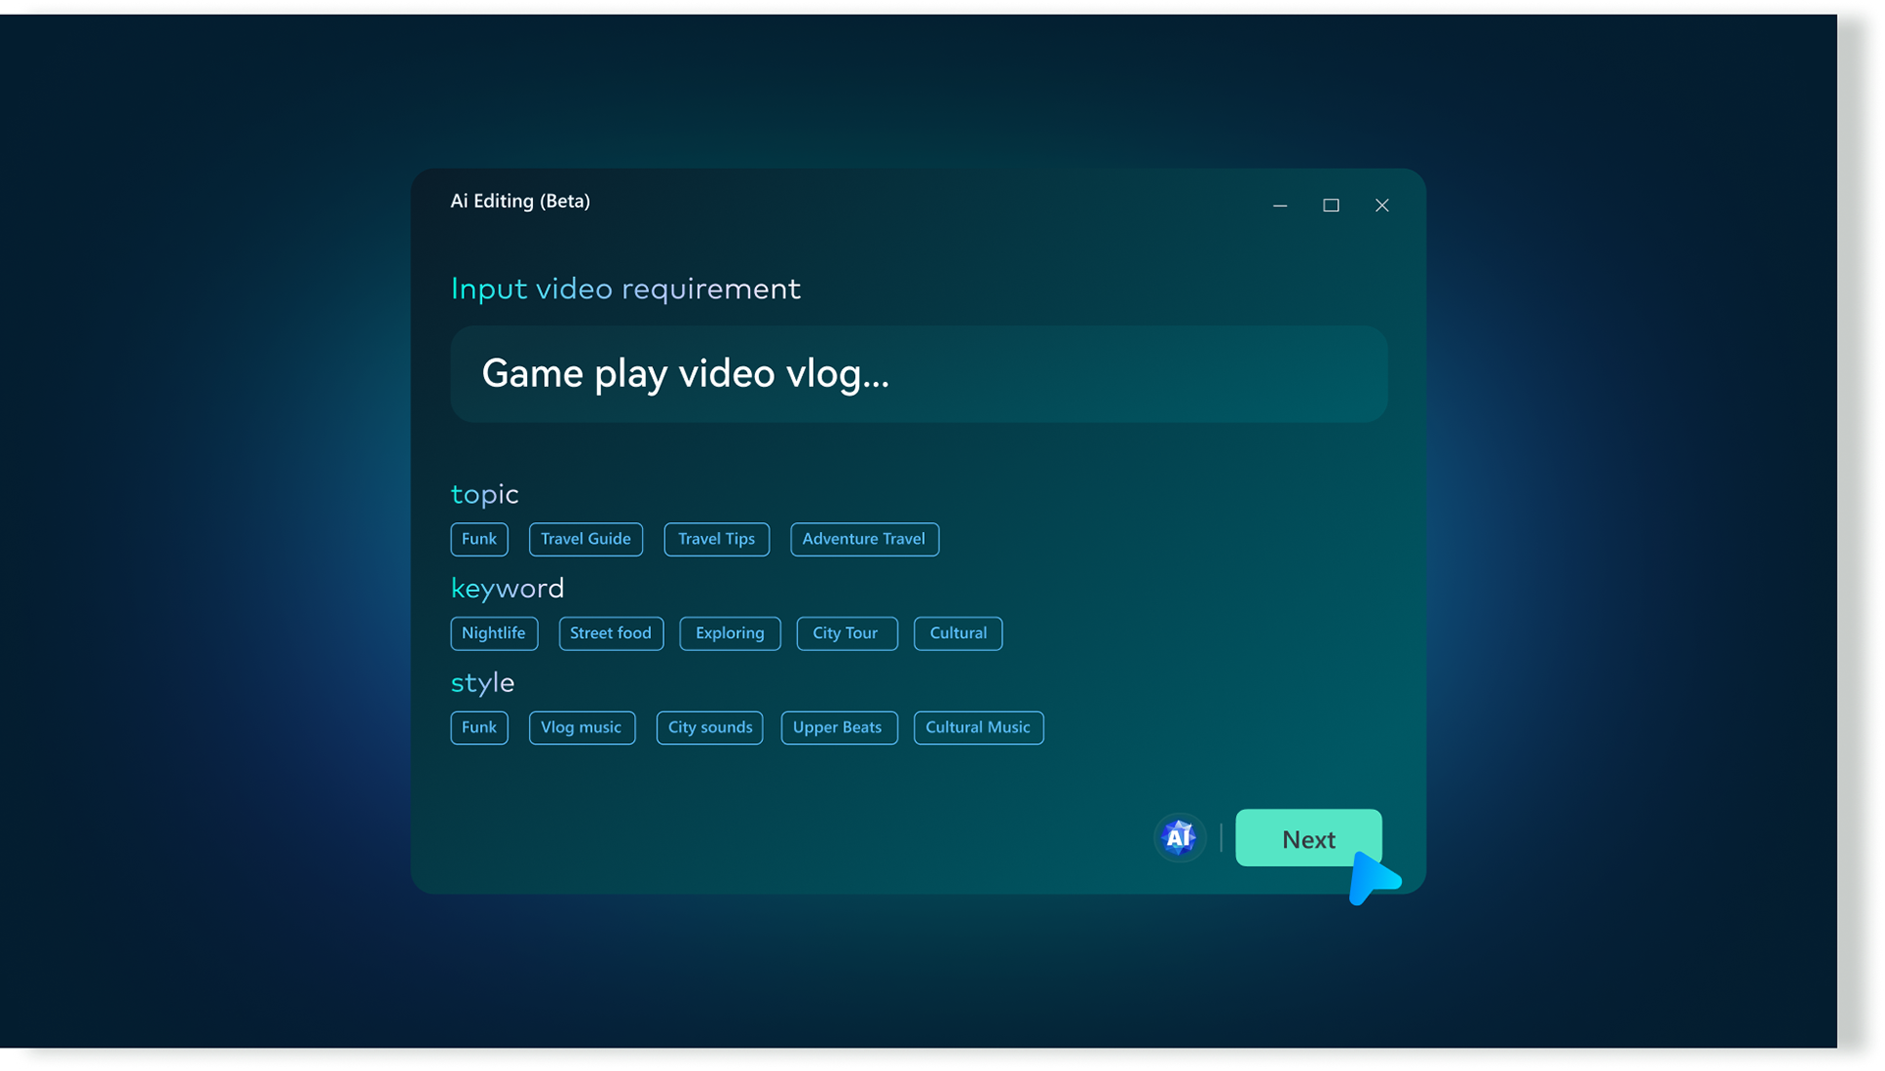
Task: Pick the Travel Tips topic chip
Action: point(716,539)
